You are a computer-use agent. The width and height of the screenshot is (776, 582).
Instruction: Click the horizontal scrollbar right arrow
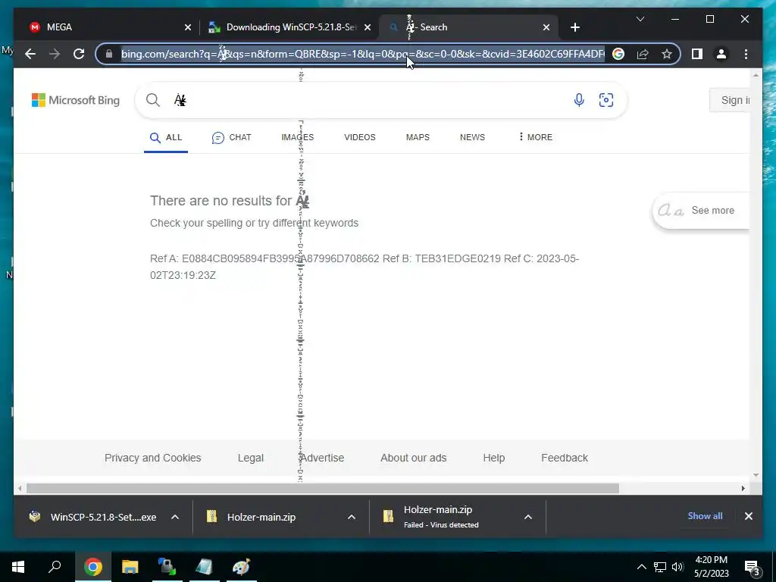point(743,489)
